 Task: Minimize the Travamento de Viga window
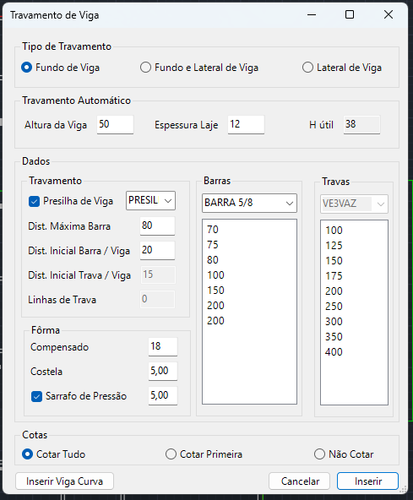click(x=312, y=14)
